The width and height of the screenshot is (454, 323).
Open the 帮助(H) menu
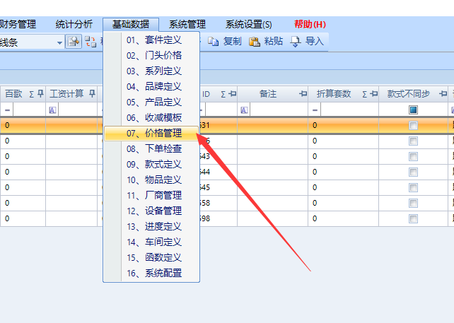(x=310, y=24)
